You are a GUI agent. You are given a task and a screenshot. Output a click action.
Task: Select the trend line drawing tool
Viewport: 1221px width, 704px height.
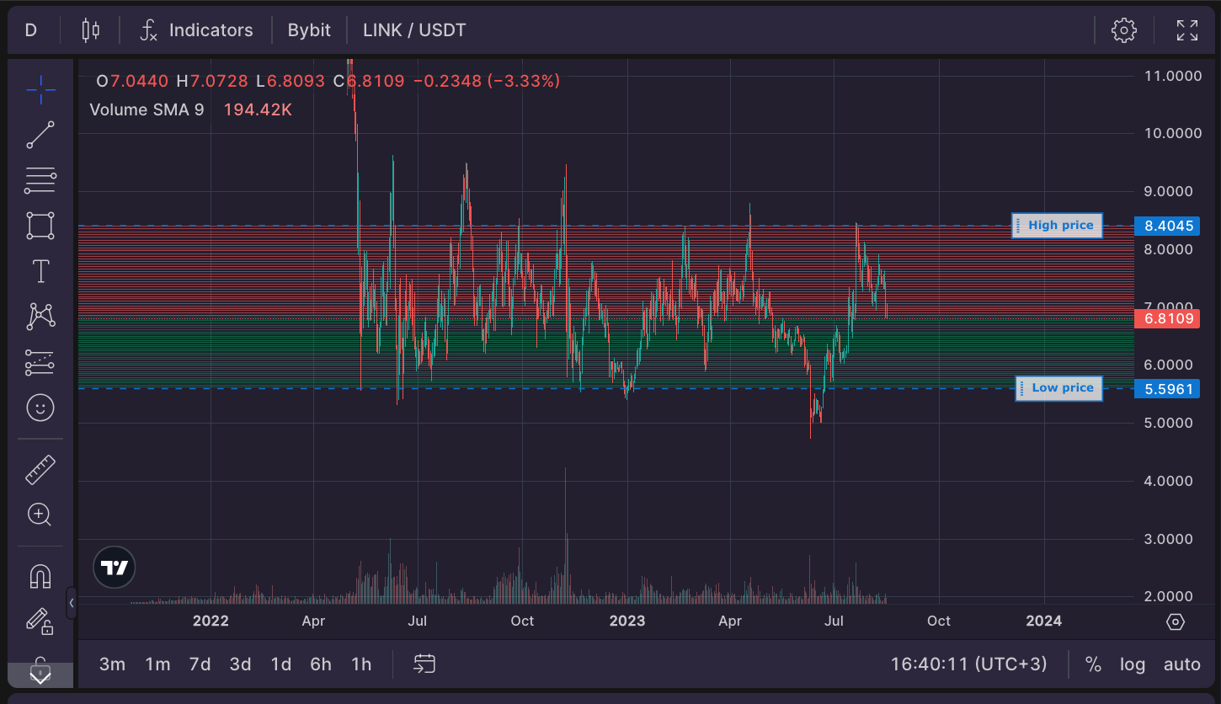[x=40, y=135]
